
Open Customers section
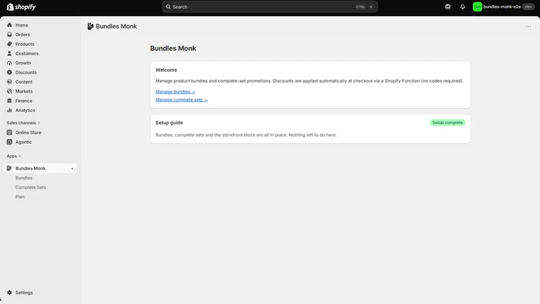coord(27,53)
